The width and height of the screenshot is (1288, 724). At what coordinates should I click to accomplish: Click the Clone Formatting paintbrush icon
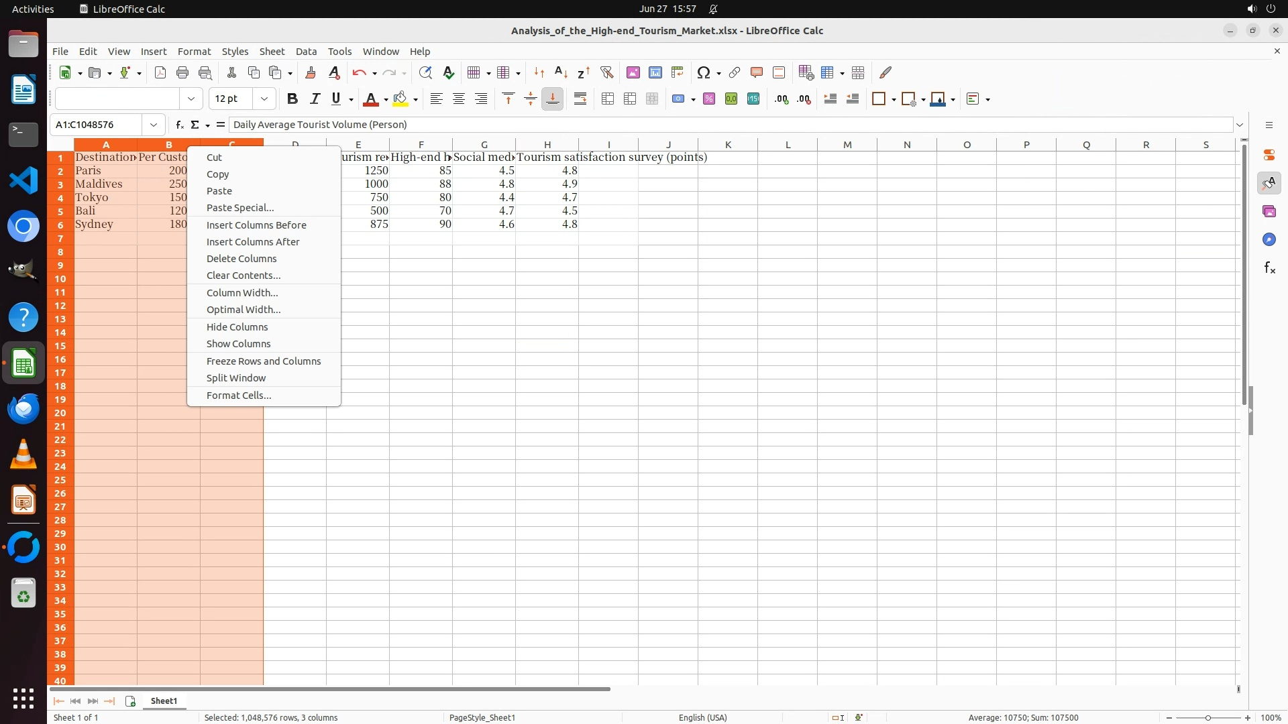[310, 72]
